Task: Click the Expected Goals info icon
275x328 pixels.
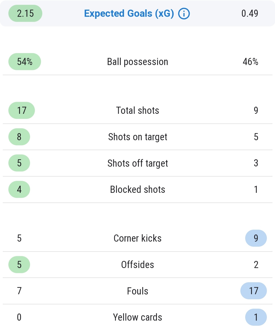Action: 184,13
